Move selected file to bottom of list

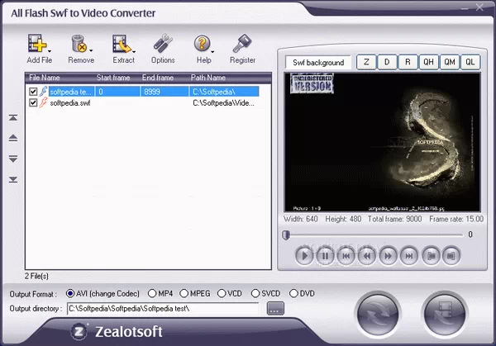[13, 179]
